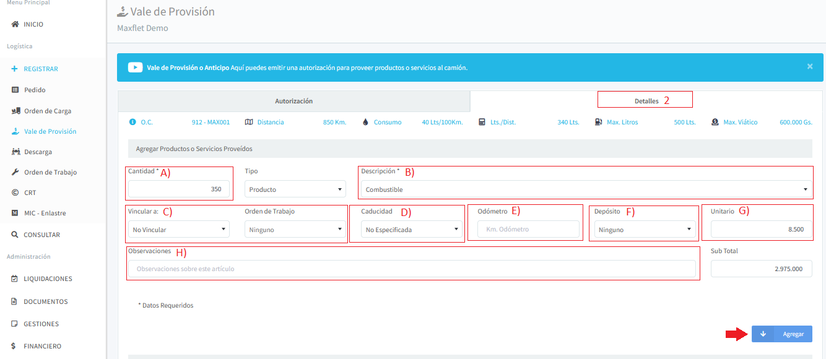The width and height of the screenshot is (826, 359).
Task: Click the home icon beside INICIO
Action: click(15, 25)
